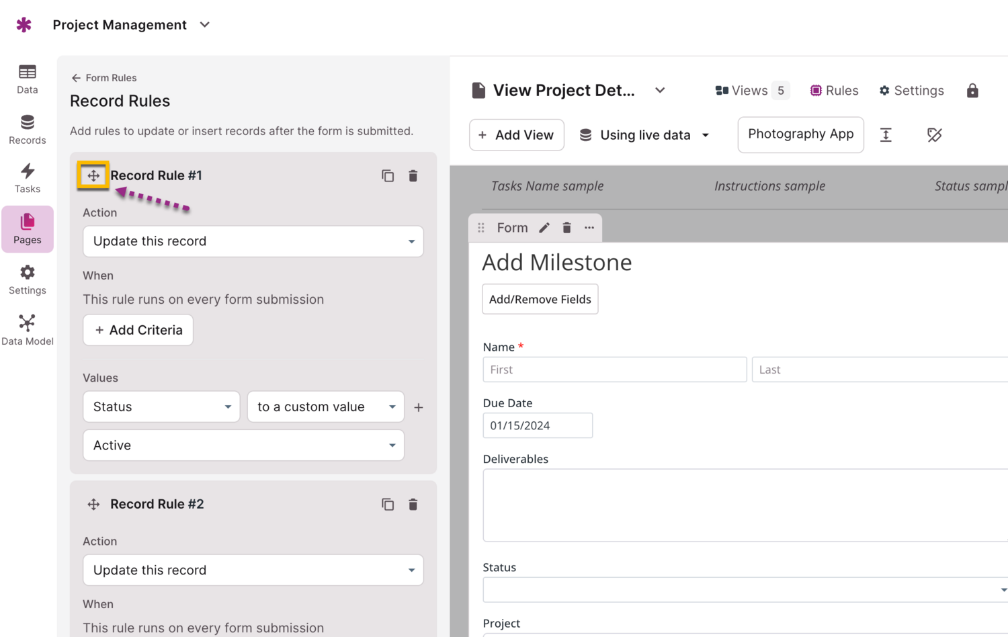Click the Add Criteria button
Screen dimensions: 1008x637
pos(138,330)
